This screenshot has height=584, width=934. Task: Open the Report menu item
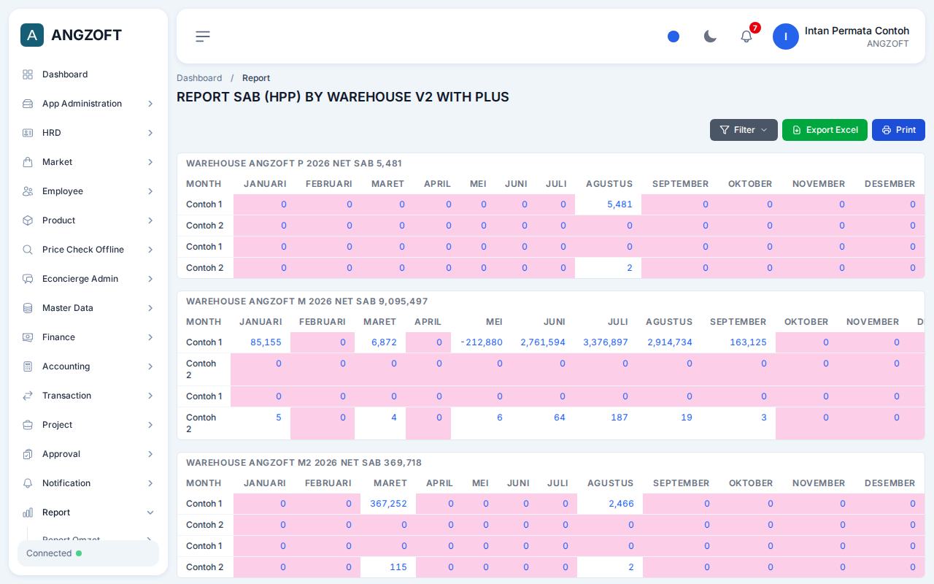coord(88,512)
